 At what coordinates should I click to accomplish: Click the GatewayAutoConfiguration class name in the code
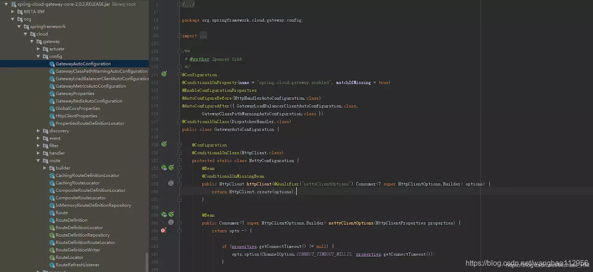pyautogui.click(x=244, y=130)
